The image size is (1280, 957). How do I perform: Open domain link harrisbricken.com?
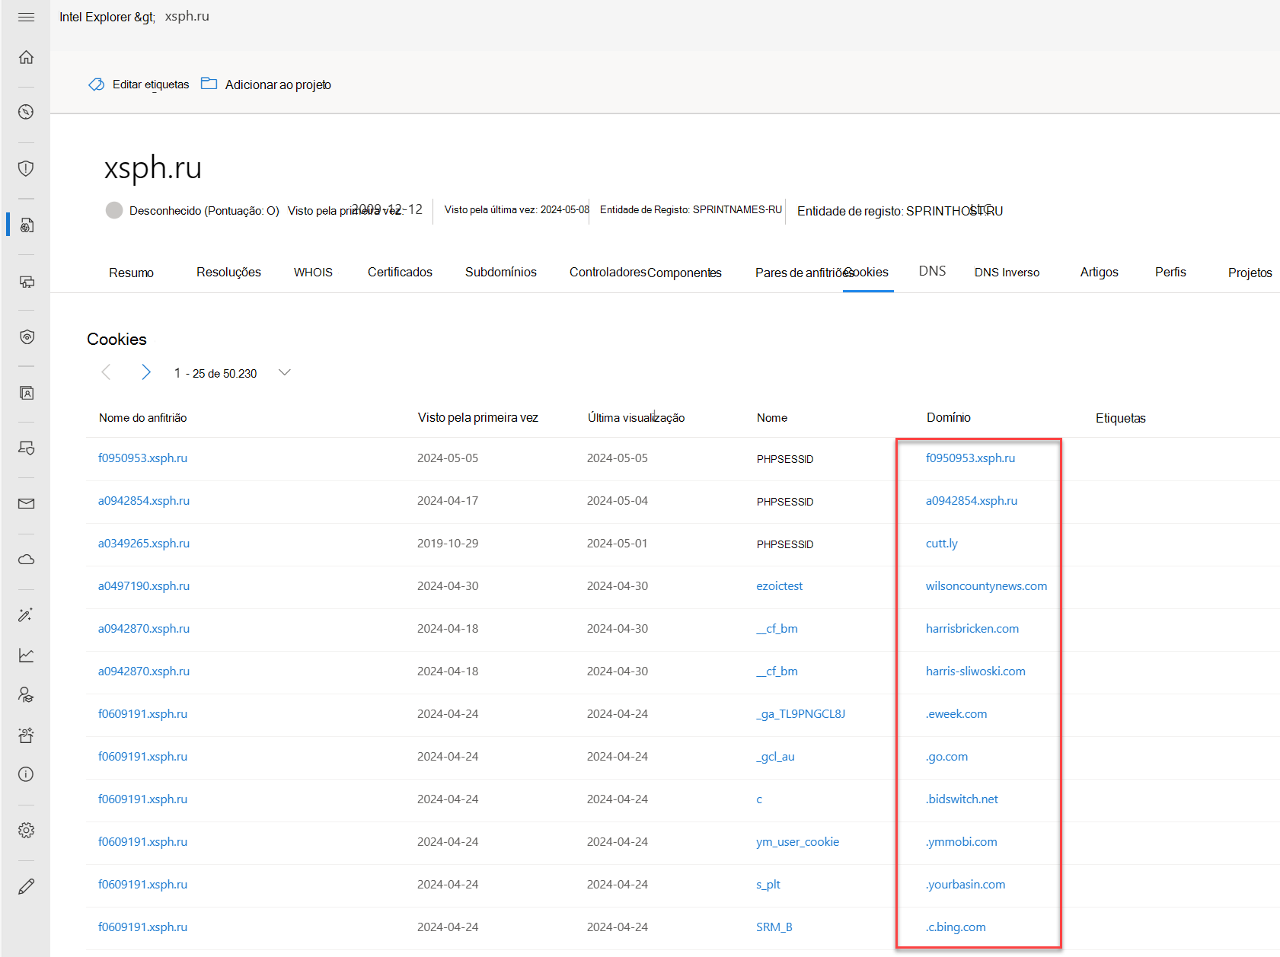tap(972, 629)
